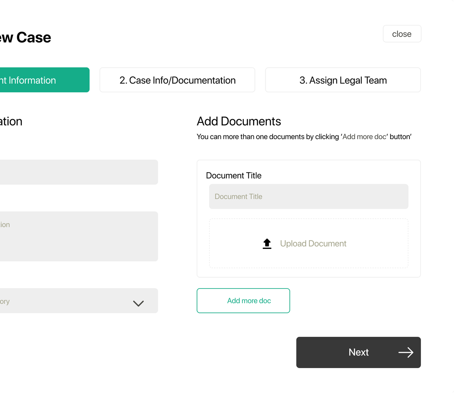Click the topmost empty input field on left
The image size is (454, 393).
tap(78, 172)
